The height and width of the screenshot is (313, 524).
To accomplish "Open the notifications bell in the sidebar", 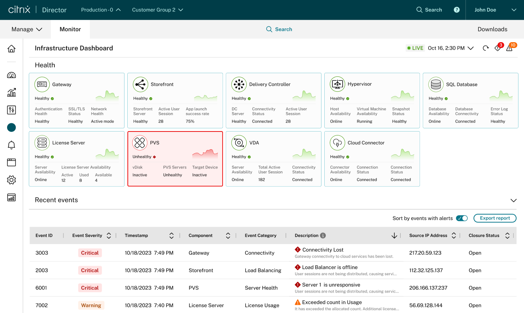I will [11, 145].
